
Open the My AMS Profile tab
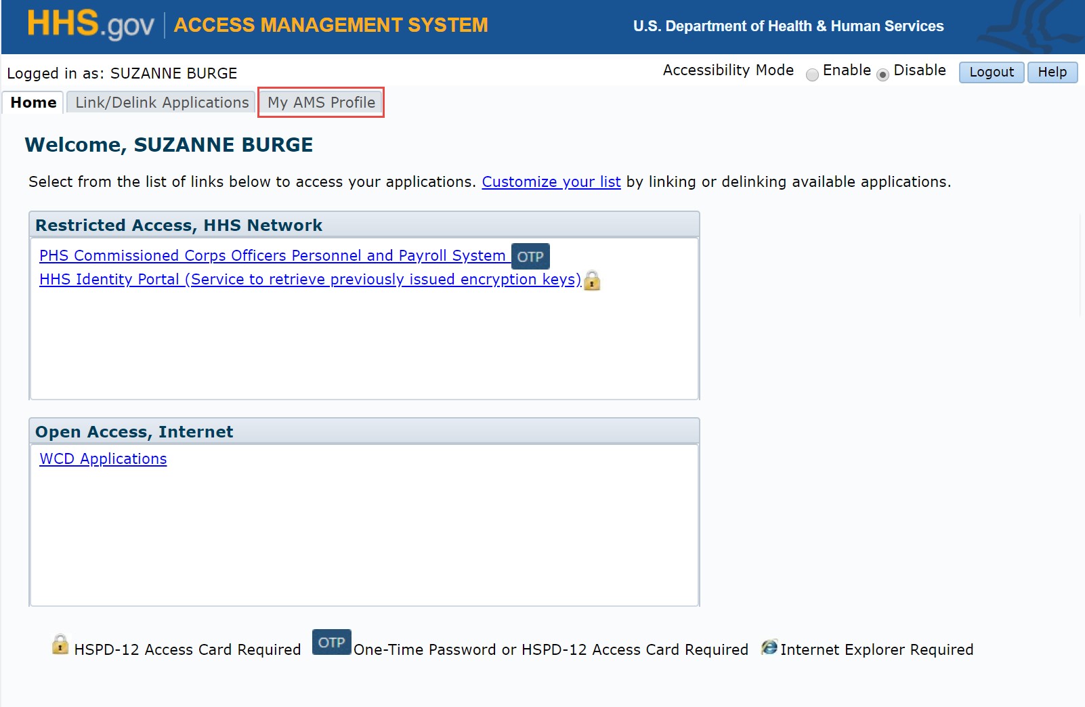click(321, 102)
